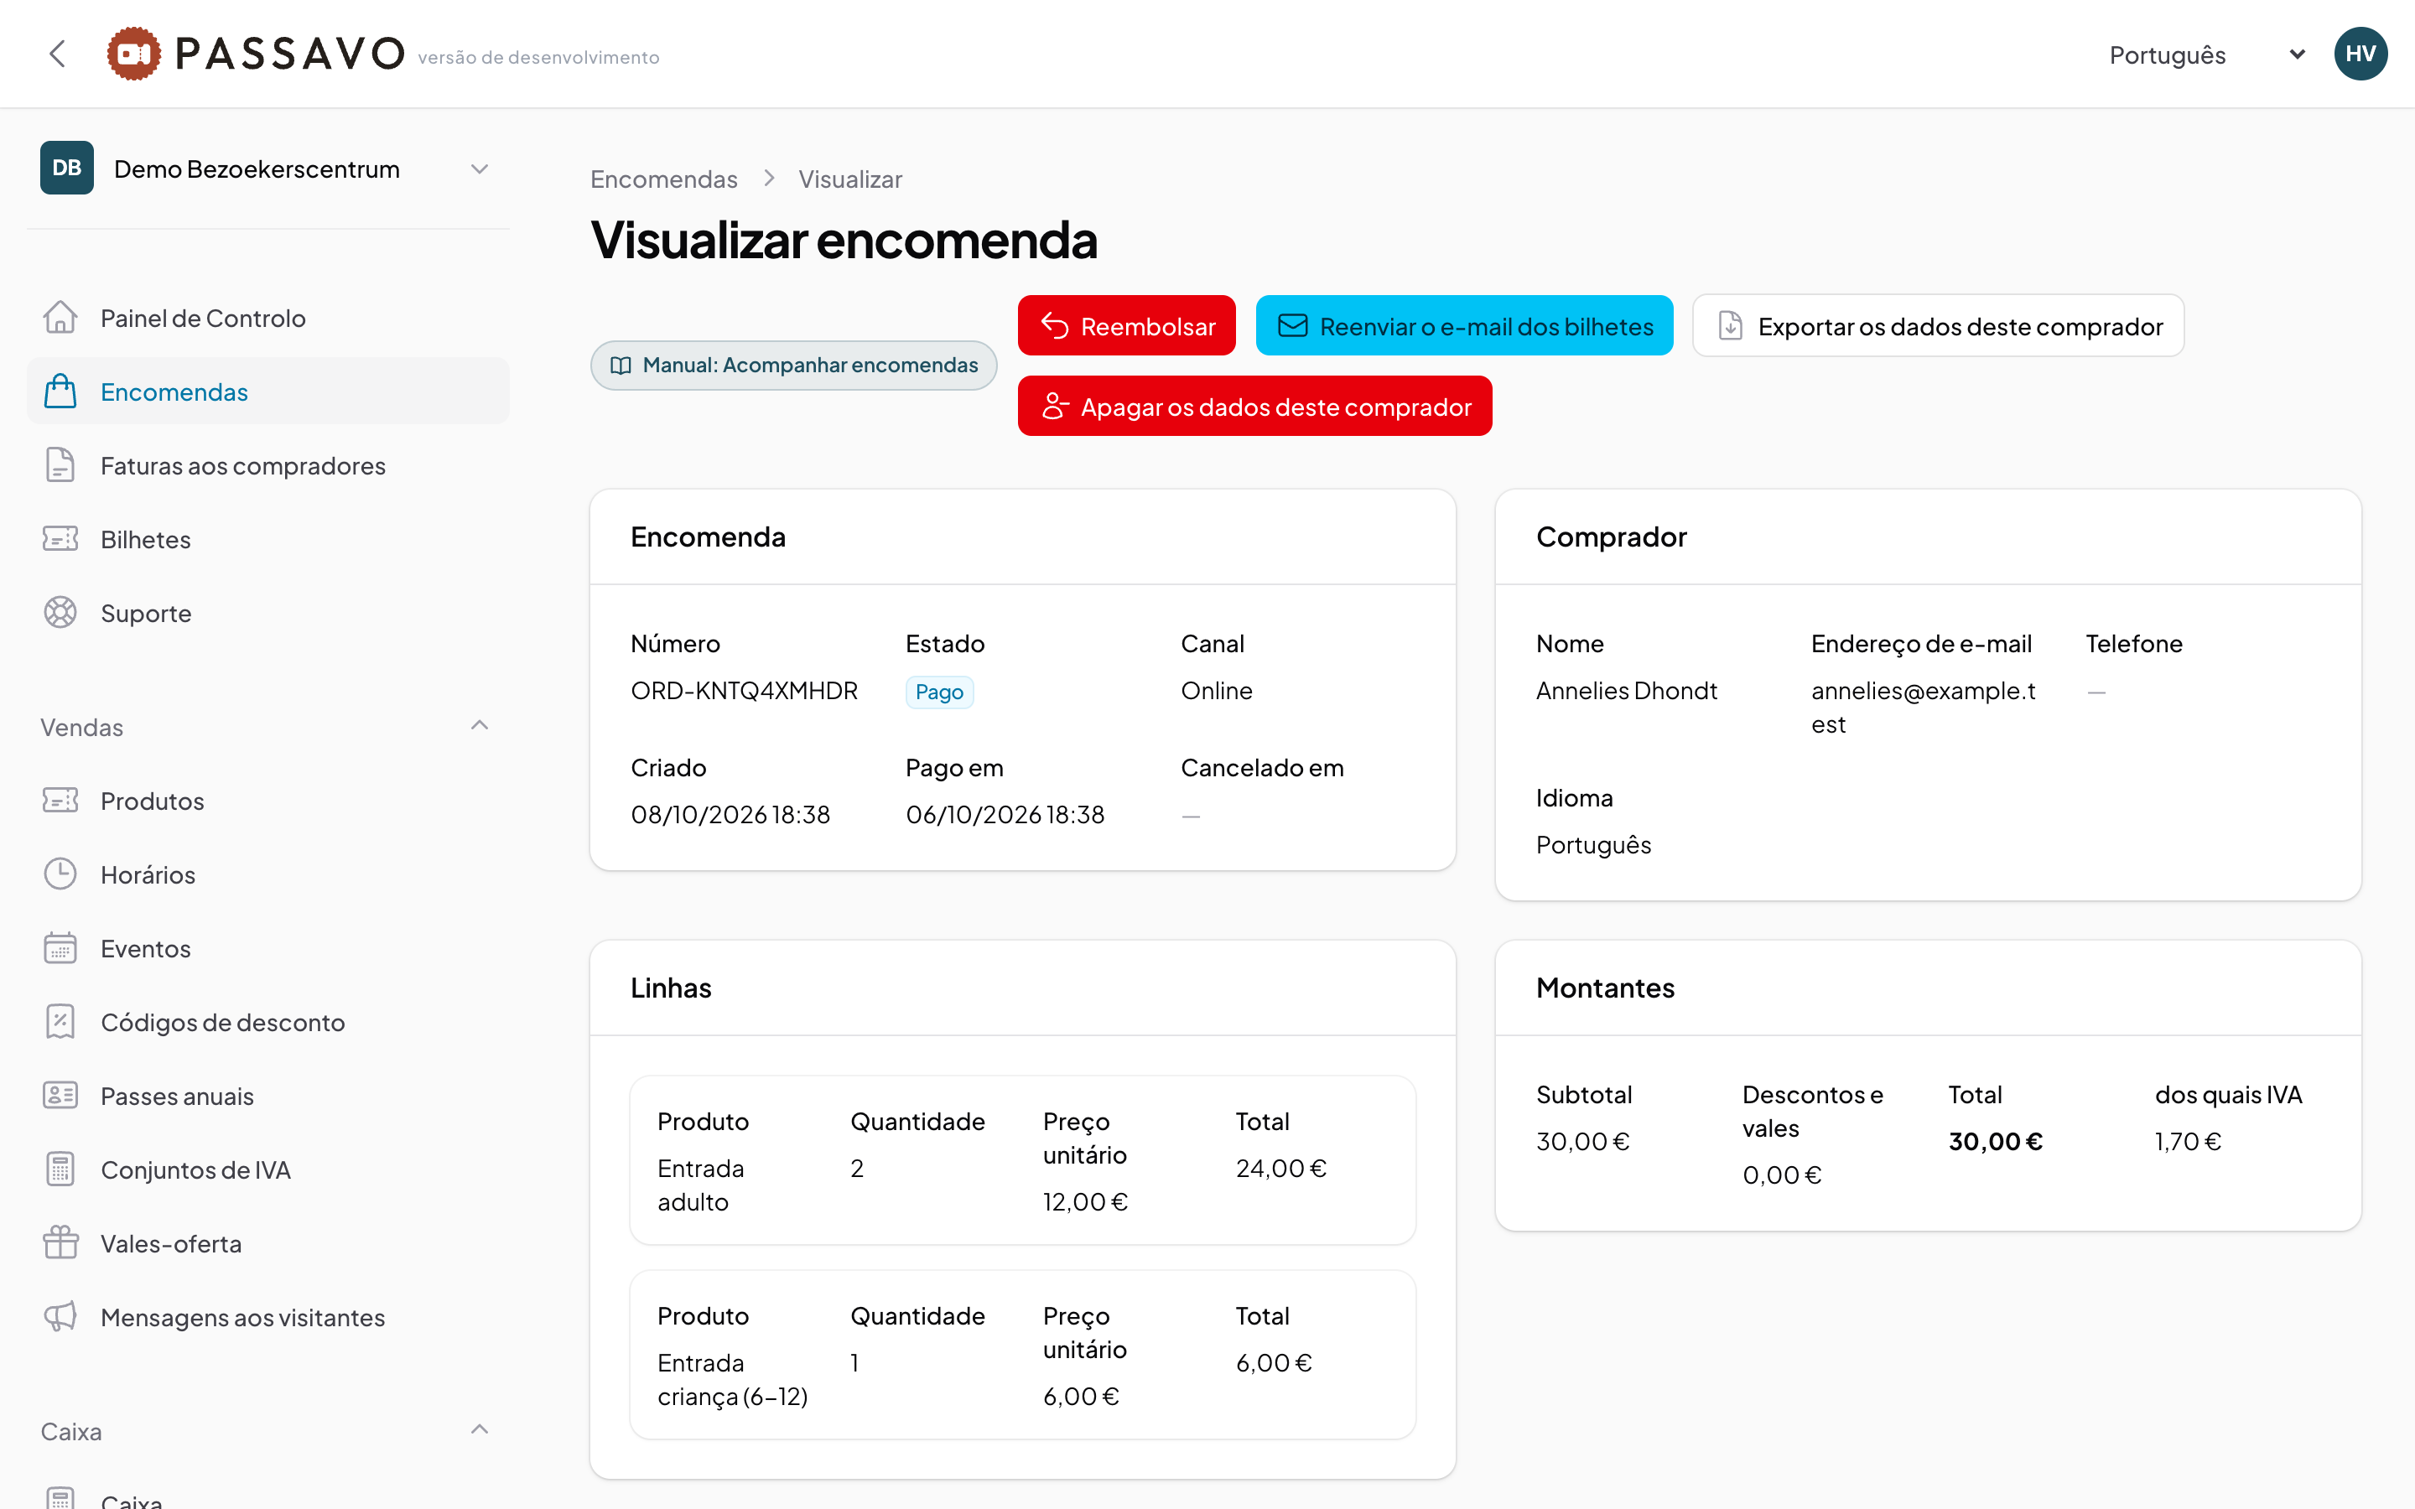
Task: Collapse the Caixa sidebar section
Action: pyautogui.click(x=479, y=1430)
